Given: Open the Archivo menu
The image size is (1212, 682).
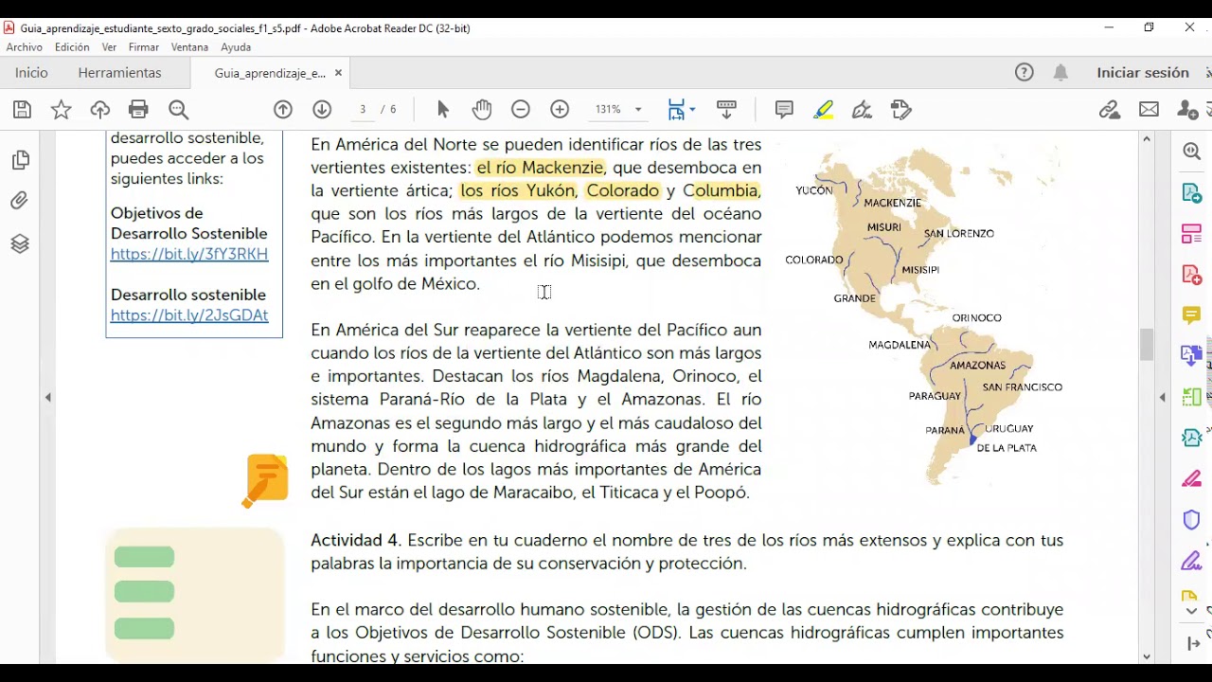Looking at the screenshot, I should 25,47.
